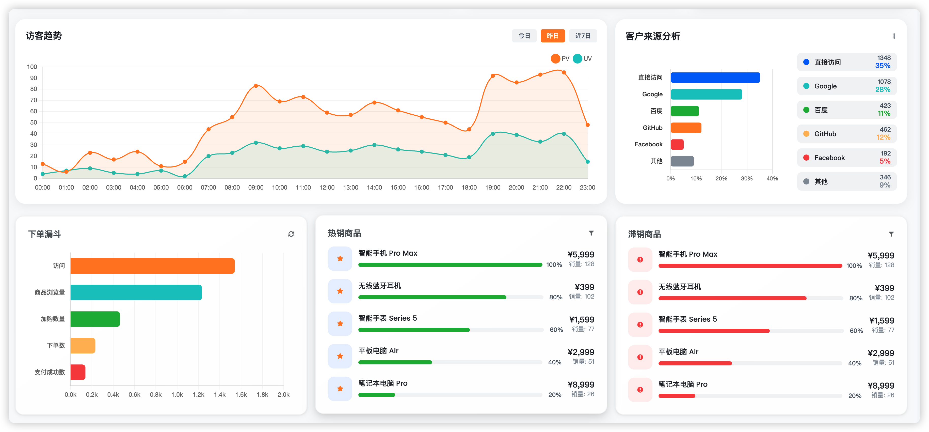Open the filter icon in 滞销商品 panel
The width and height of the screenshot is (929, 432).
pyautogui.click(x=891, y=234)
